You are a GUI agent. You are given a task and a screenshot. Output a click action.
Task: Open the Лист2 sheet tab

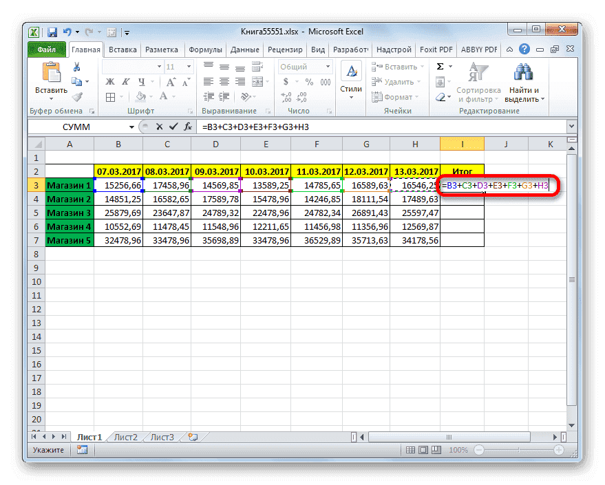click(x=127, y=436)
